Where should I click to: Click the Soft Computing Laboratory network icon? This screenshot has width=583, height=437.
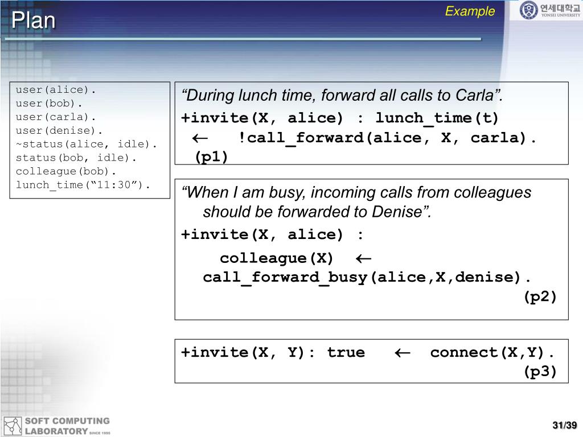coord(13,426)
